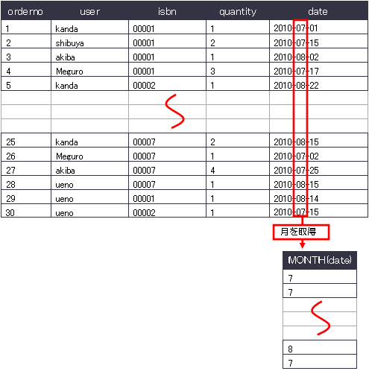The width and height of the screenshot is (369, 371).
Task: Click the first 7 in month results
Action: pyautogui.click(x=320, y=276)
